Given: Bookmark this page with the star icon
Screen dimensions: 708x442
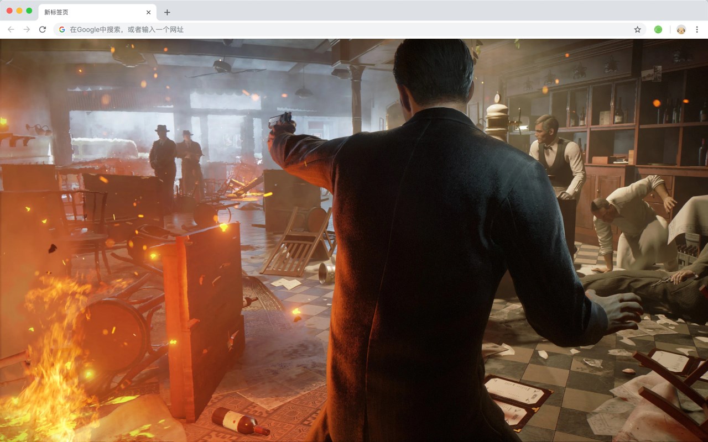Looking at the screenshot, I should coord(637,29).
